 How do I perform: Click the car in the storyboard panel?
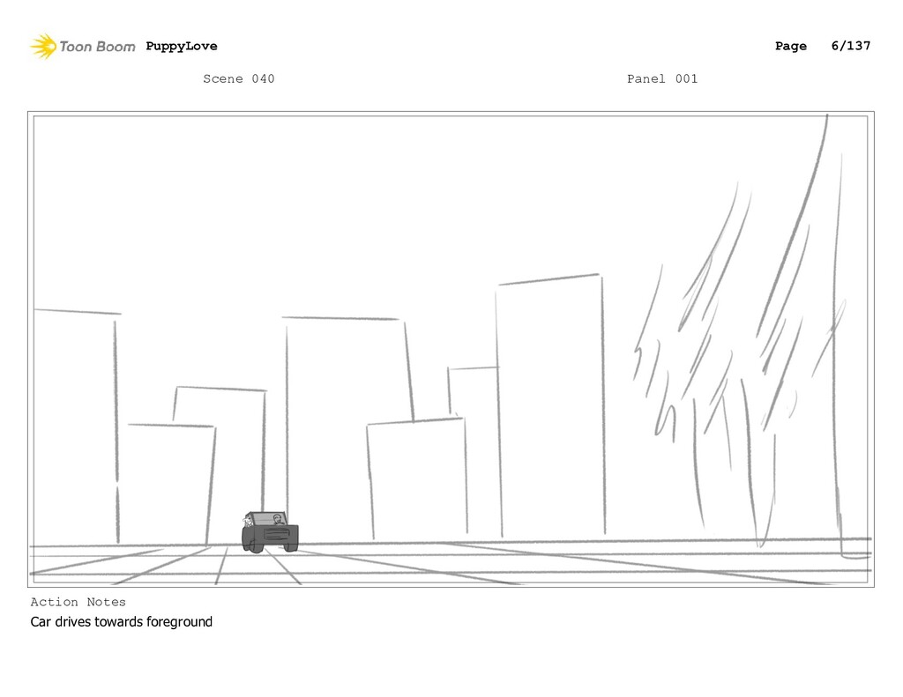click(270, 532)
